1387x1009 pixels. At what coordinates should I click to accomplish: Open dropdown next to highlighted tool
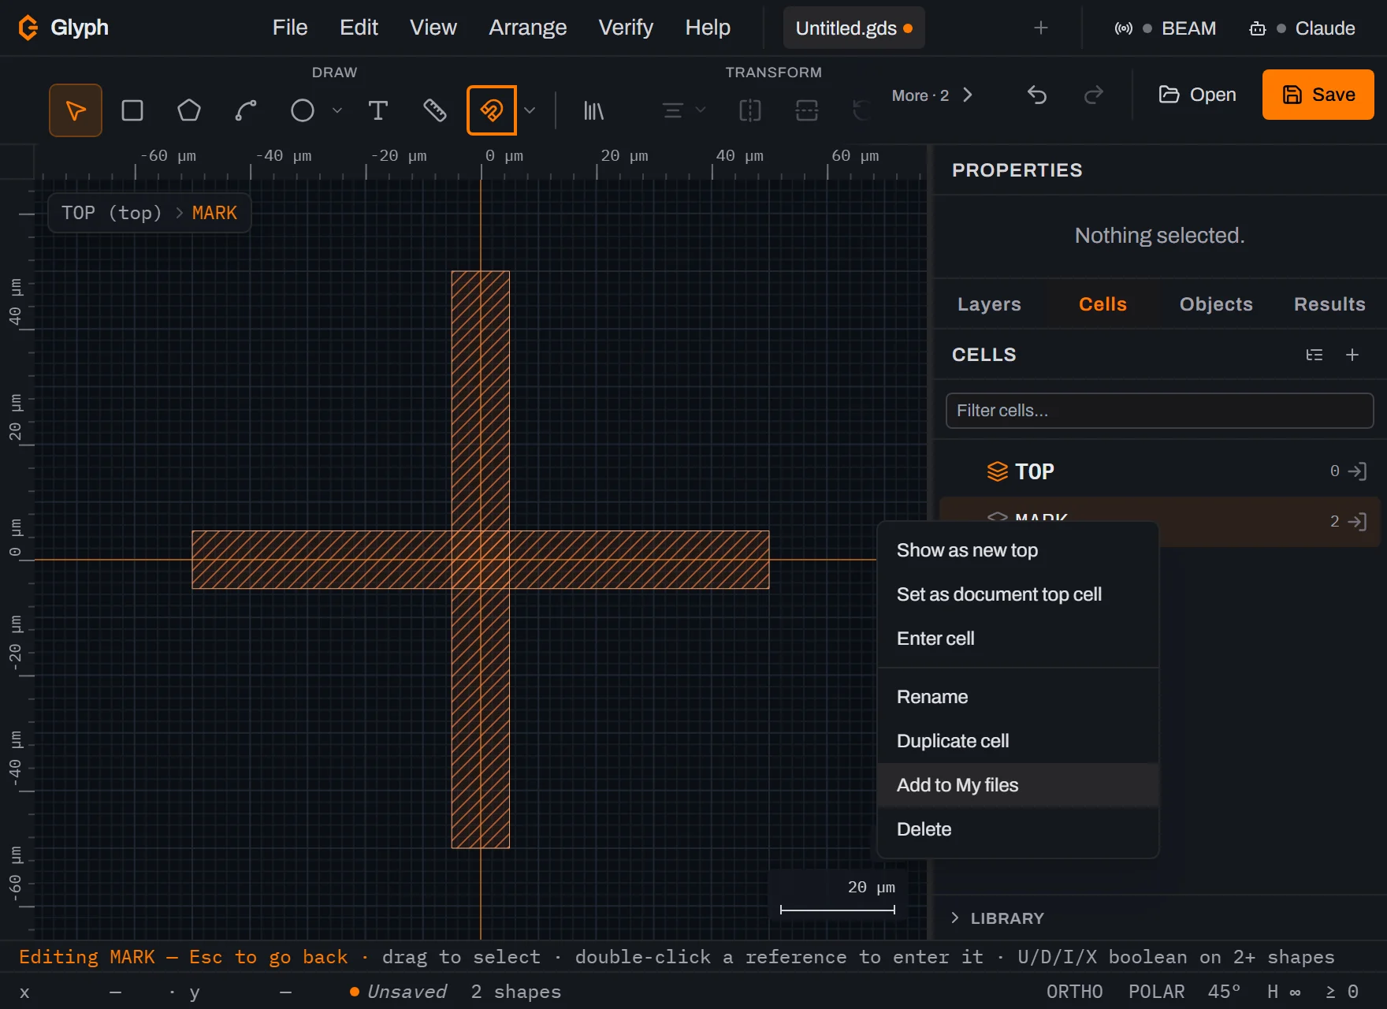pos(530,110)
